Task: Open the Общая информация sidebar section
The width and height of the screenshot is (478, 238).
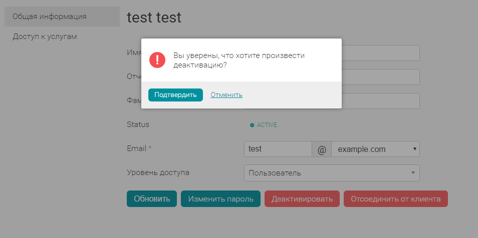Action: [x=50, y=16]
